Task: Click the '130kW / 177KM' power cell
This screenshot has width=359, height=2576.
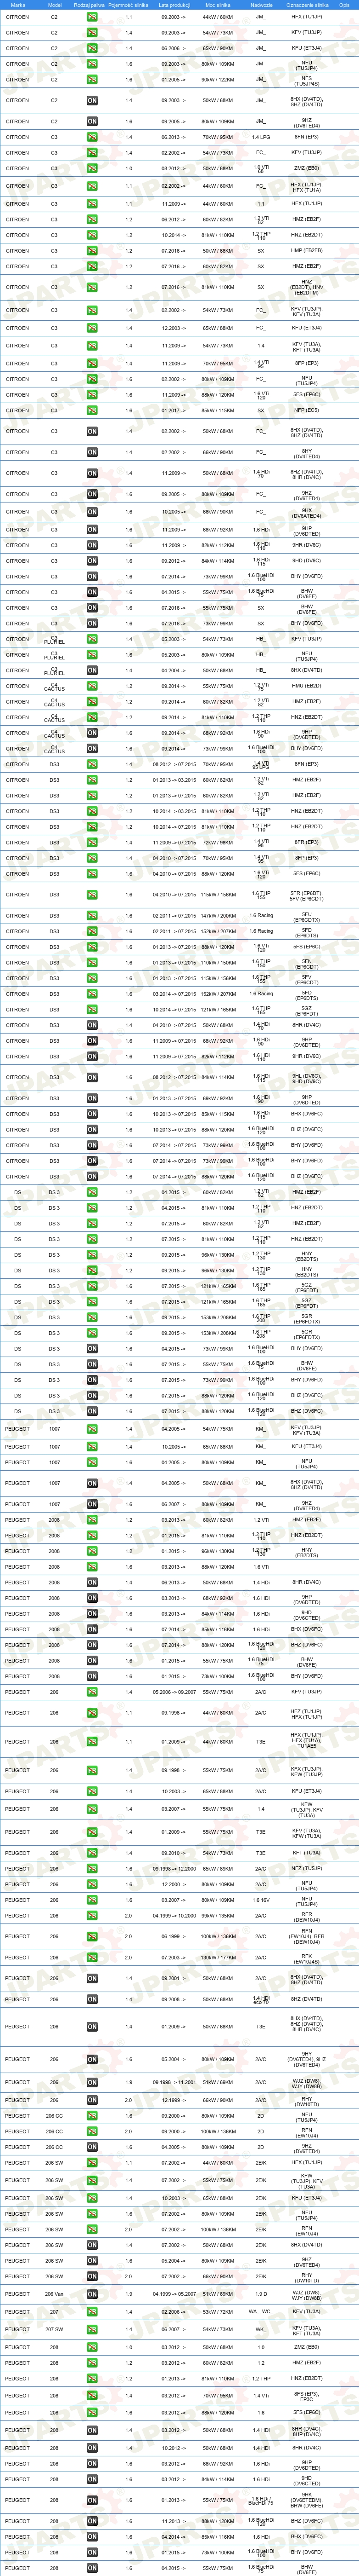Action: (x=218, y=1957)
